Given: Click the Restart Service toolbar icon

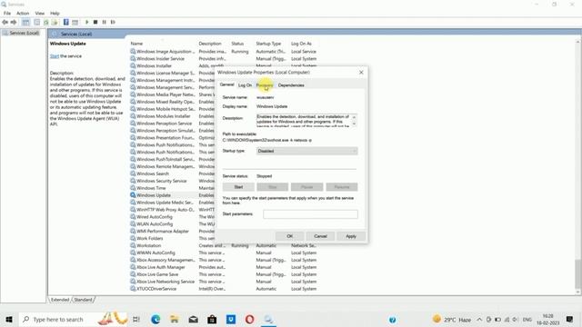Looking at the screenshot, I should (x=113, y=22).
